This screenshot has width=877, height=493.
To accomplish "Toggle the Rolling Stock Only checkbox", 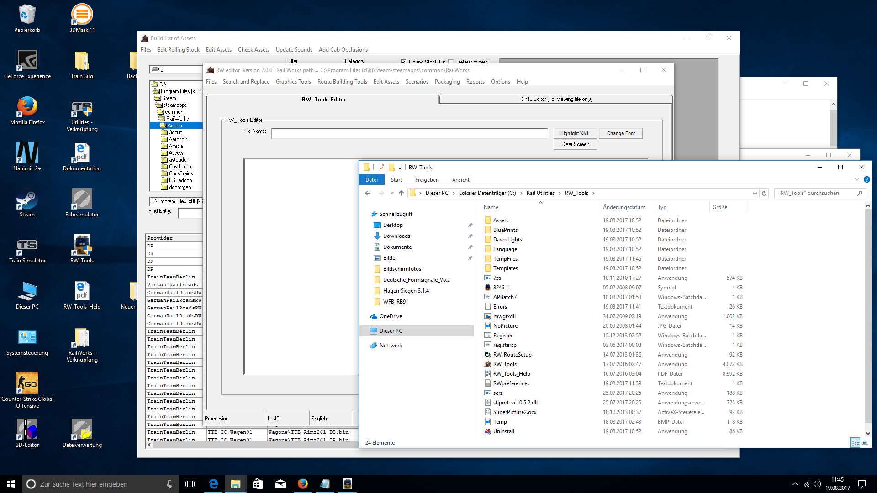I will click(403, 62).
